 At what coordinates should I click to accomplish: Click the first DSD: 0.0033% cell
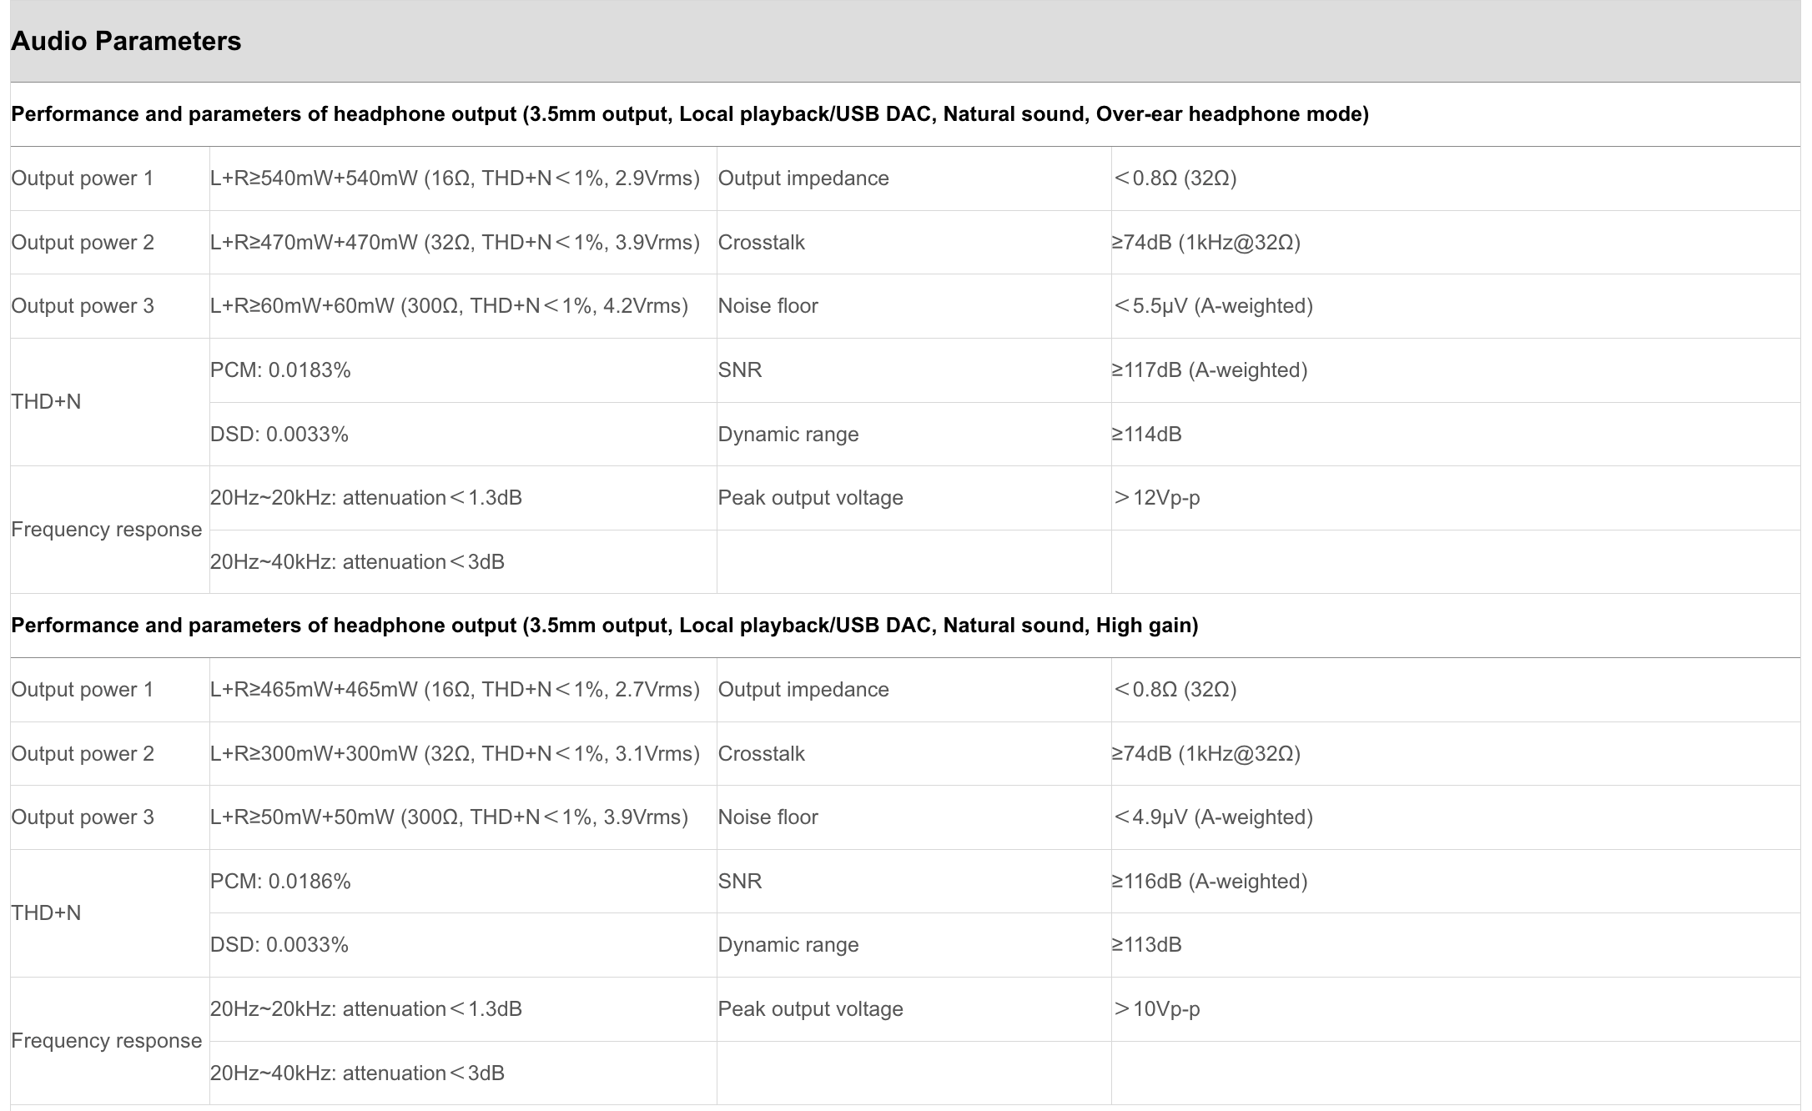279,435
